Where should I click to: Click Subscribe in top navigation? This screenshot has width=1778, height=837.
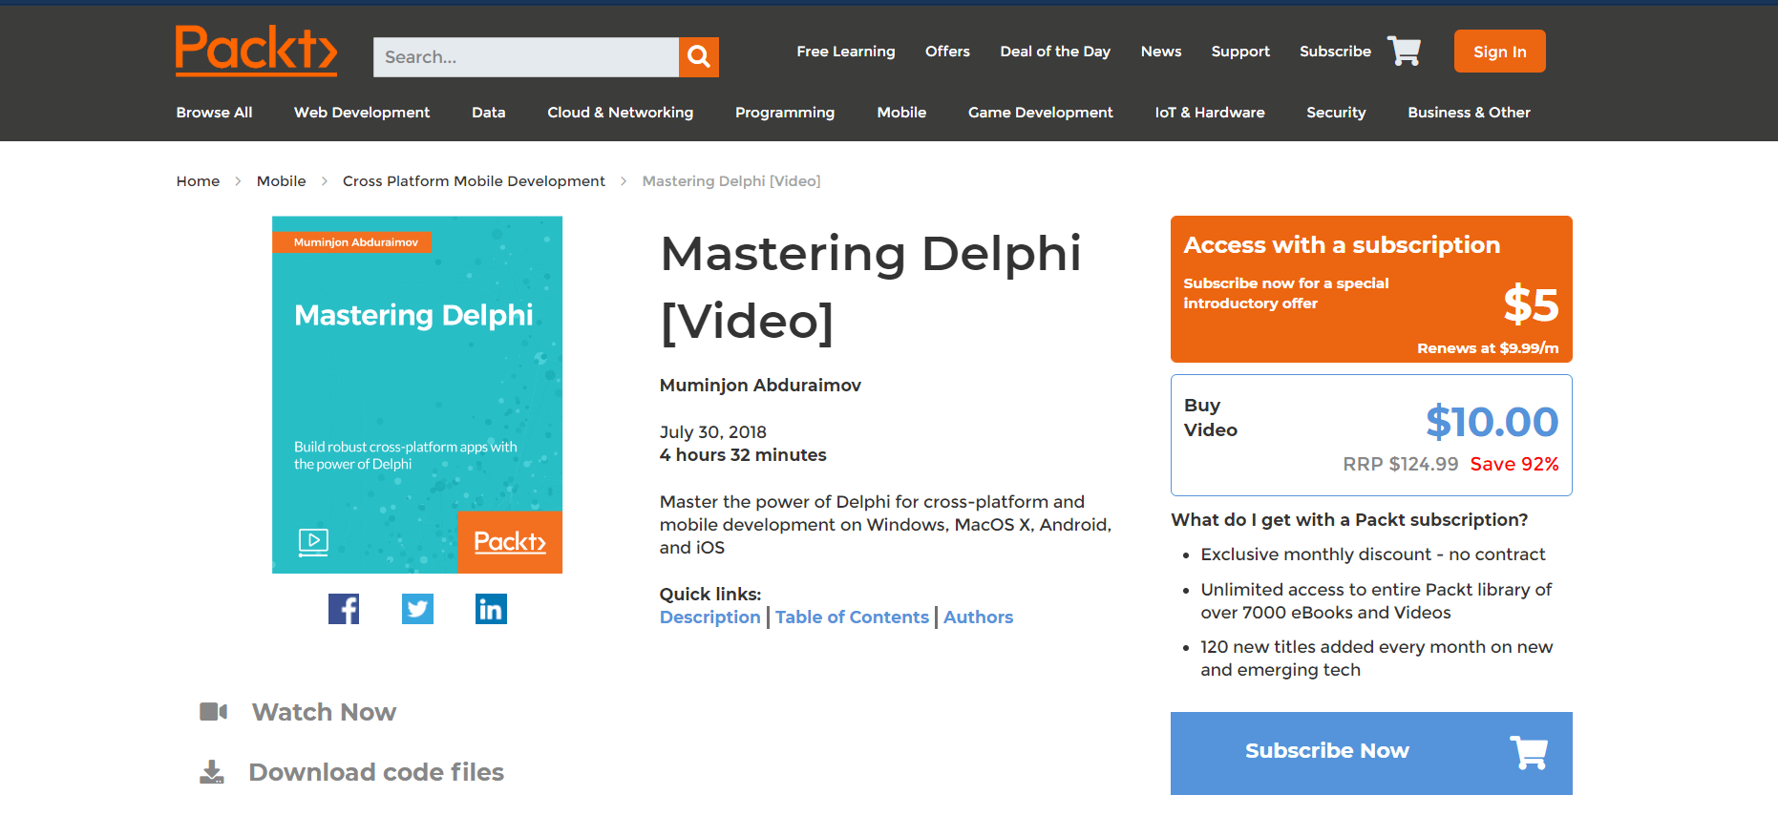point(1335,52)
